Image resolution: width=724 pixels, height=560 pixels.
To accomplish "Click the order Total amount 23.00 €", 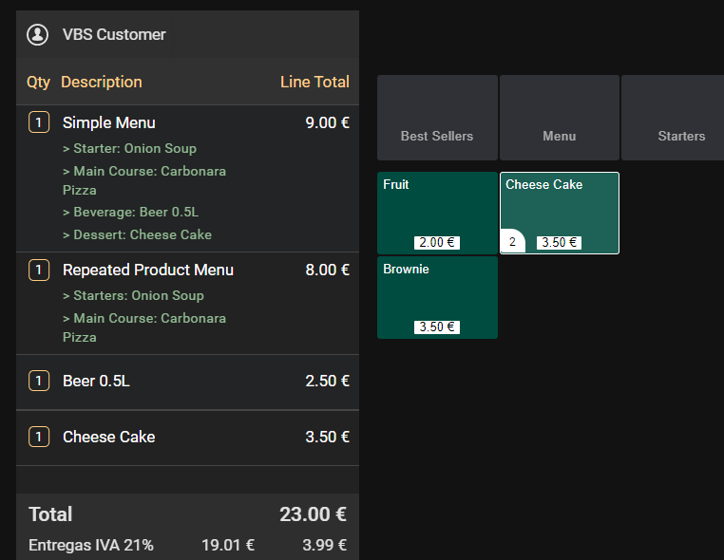I will [313, 514].
